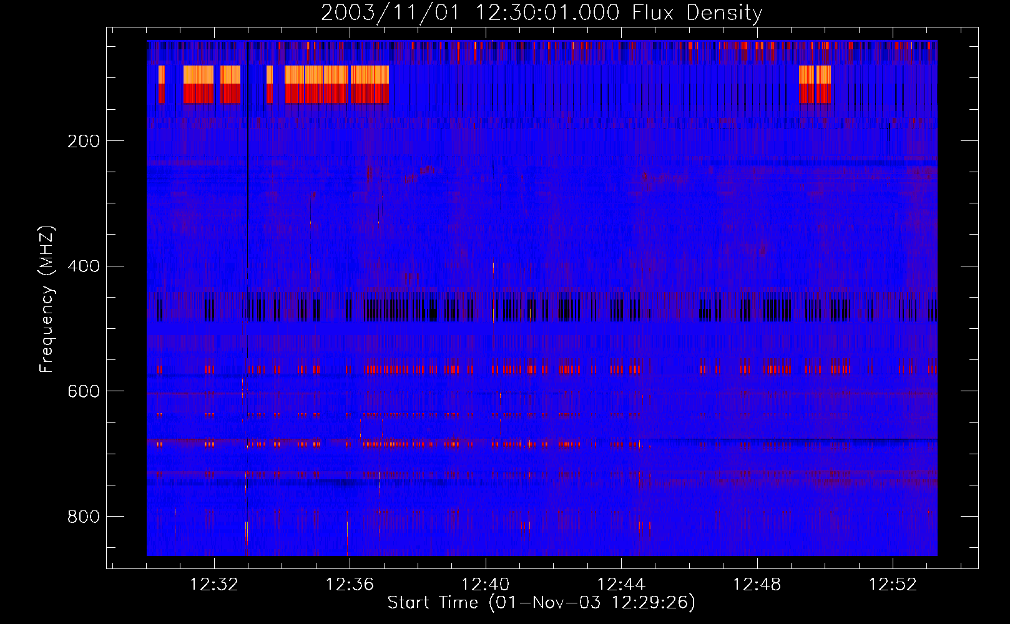The width and height of the screenshot is (1010, 624).
Task: Click the 12:52 time tick label
Action: tap(893, 585)
